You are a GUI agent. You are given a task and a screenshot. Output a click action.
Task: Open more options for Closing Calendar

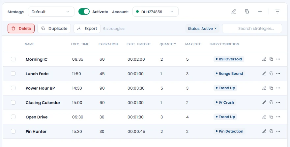click(x=278, y=102)
